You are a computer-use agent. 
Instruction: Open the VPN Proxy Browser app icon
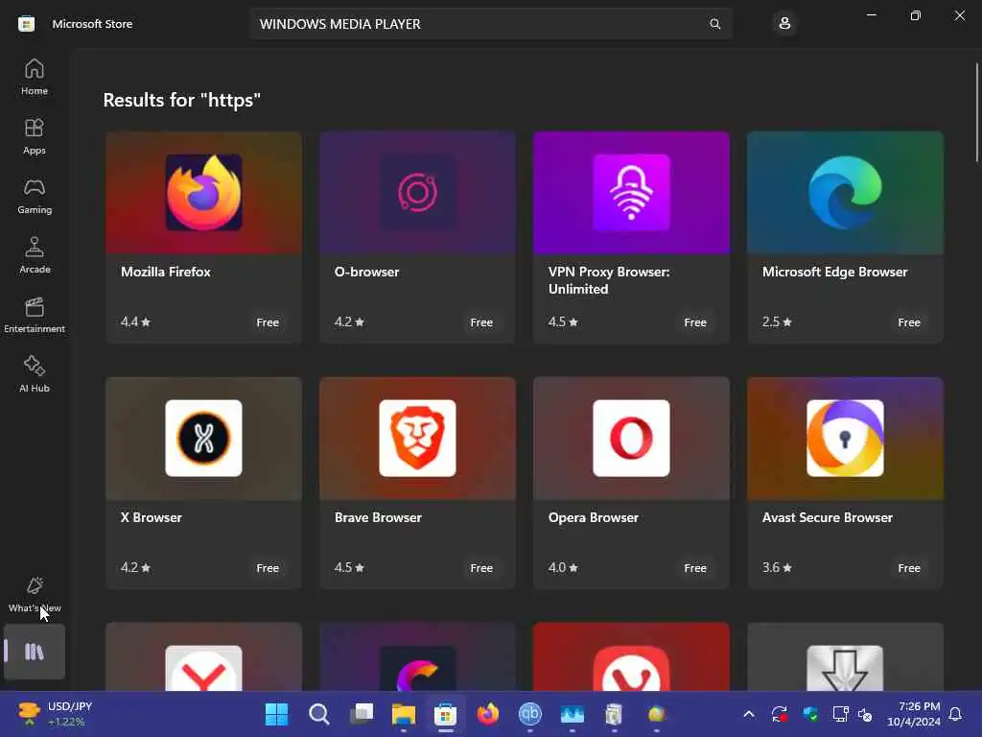coord(631,192)
